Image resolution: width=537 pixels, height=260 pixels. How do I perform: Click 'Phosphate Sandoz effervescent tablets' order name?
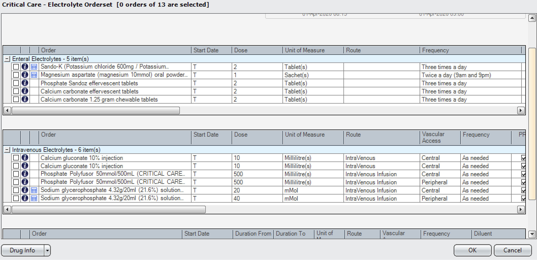pos(89,83)
